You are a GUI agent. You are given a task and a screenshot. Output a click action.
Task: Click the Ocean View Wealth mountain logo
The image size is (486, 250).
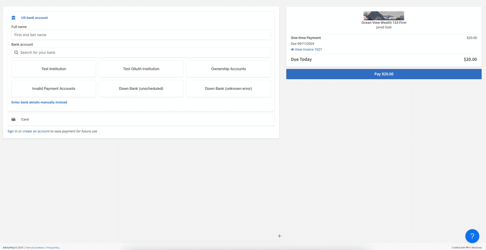click(x=383, y=16)
